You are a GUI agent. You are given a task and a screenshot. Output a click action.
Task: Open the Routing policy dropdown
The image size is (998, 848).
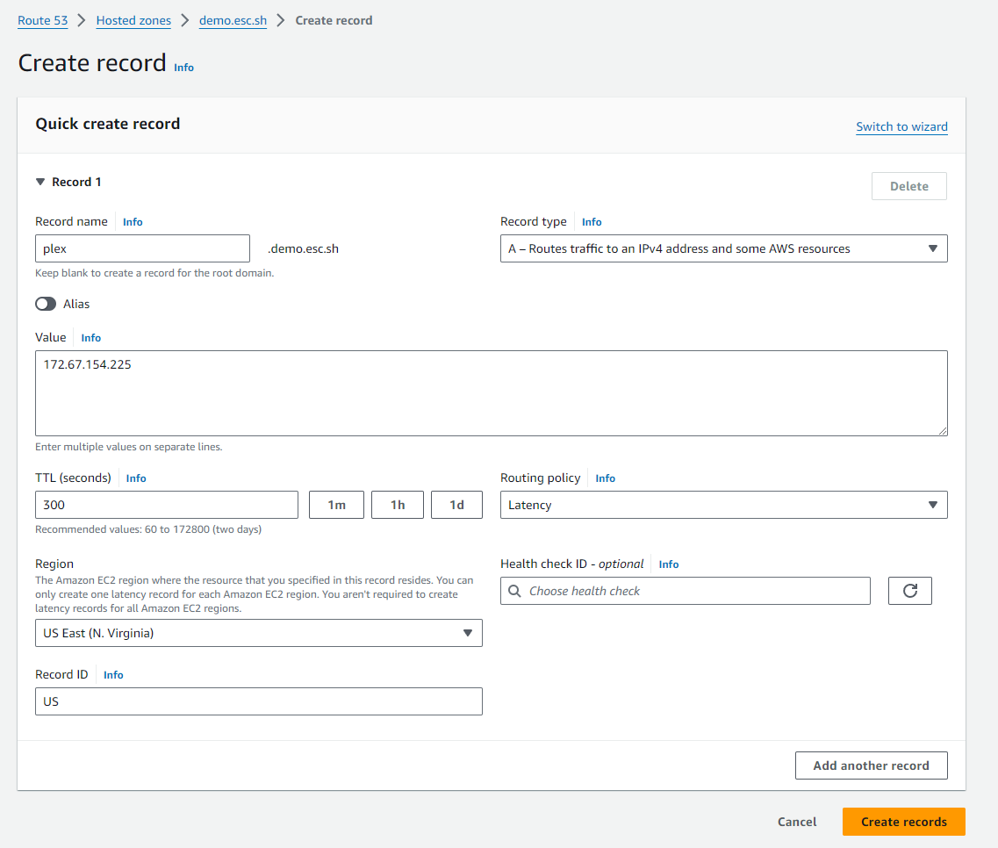click(723, 505)
